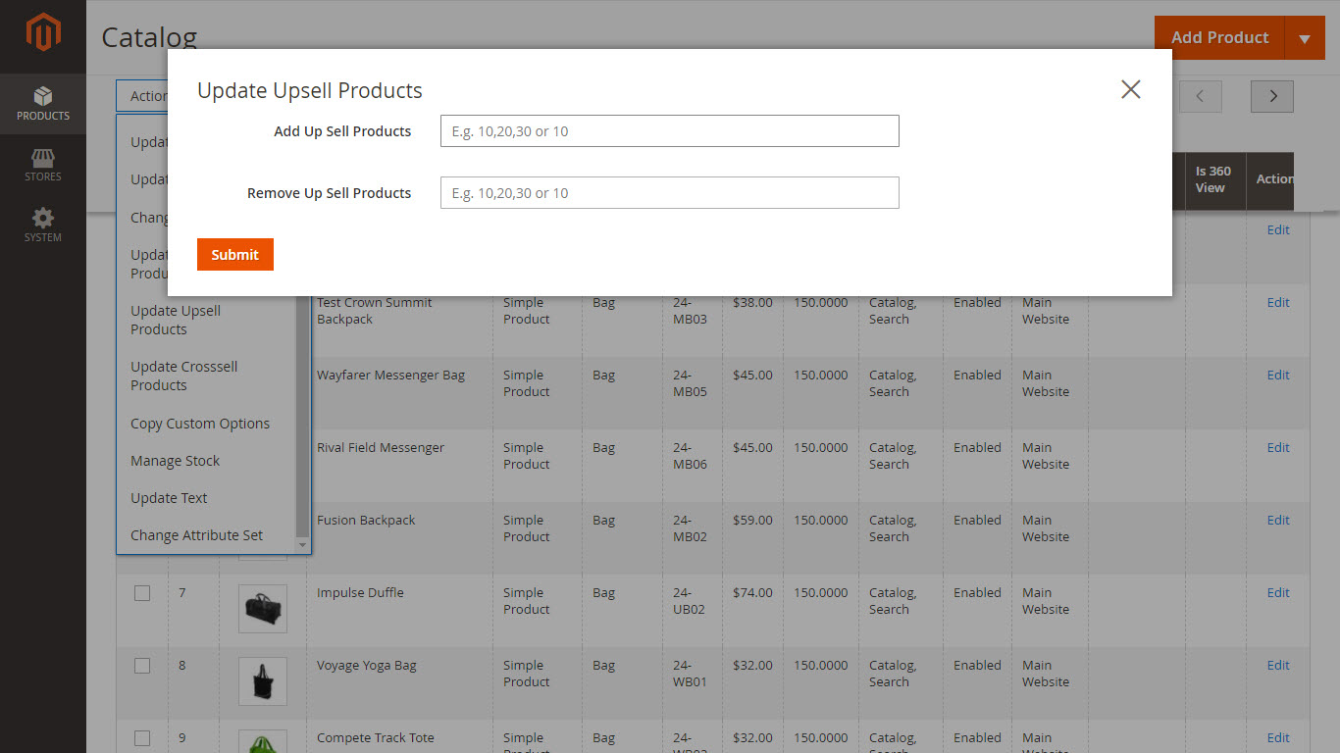Open the Stores sidebar section
Image resolution: width=1340 pixels, height=753 pixels.
[x=43, y=165]
